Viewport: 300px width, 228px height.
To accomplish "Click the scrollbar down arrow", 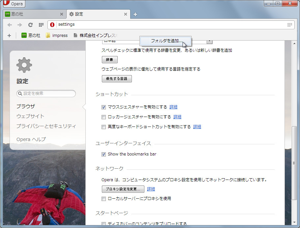I will point(294,222).
